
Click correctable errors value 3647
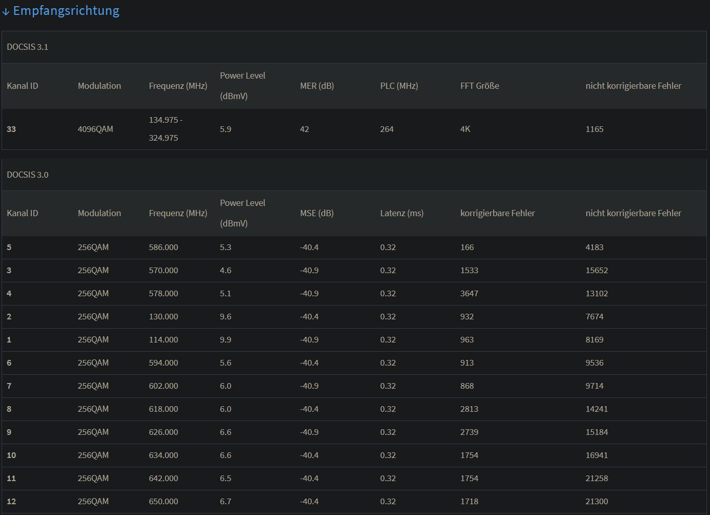pyautogui.click(x=469, y=293)
